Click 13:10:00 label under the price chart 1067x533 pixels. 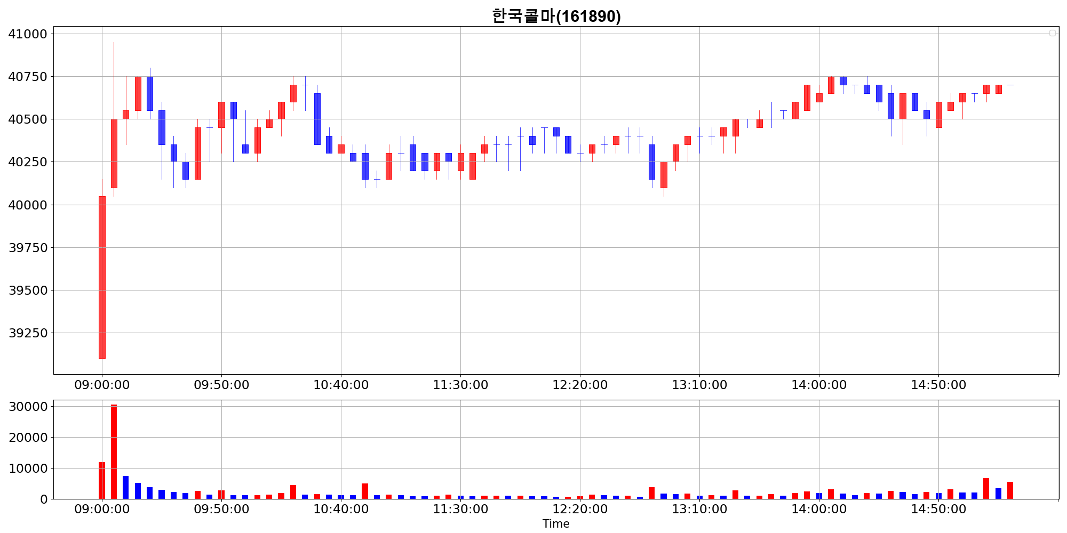coord(699,385)
